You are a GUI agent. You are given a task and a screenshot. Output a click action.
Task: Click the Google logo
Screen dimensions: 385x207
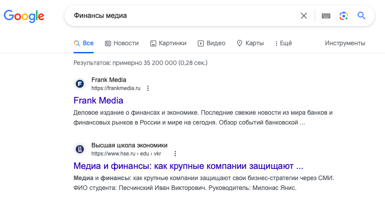(x=24, y=16)
